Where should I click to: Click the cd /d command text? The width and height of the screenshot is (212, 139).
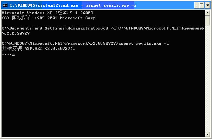point(154,28)
